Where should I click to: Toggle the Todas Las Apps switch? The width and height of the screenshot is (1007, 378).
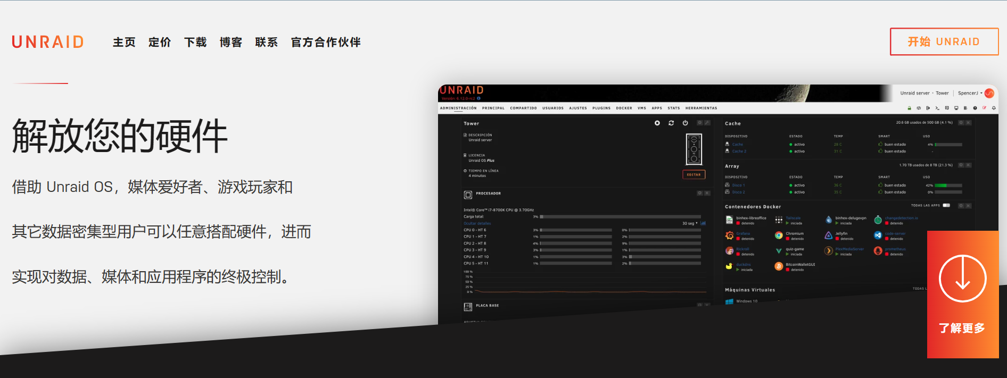[946, 205]
